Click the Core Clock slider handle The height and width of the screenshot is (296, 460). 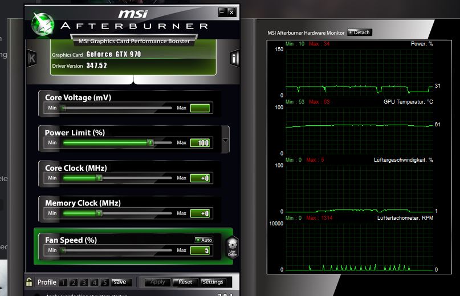[x=99, y=178]
